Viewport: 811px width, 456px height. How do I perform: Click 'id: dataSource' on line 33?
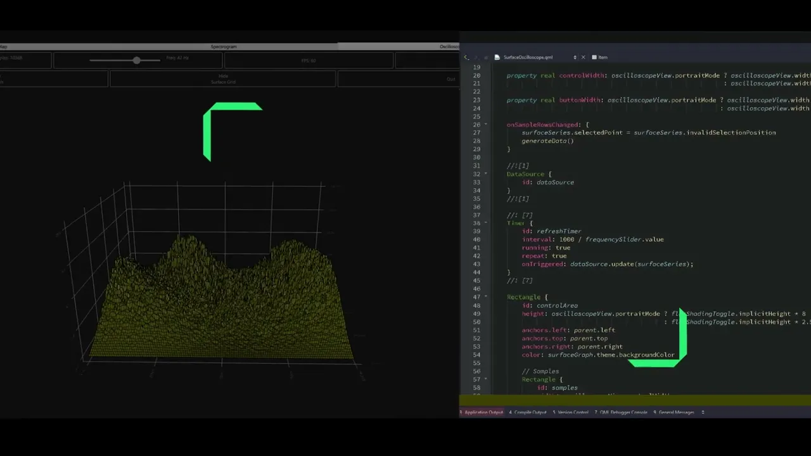(x=548, y=182)
